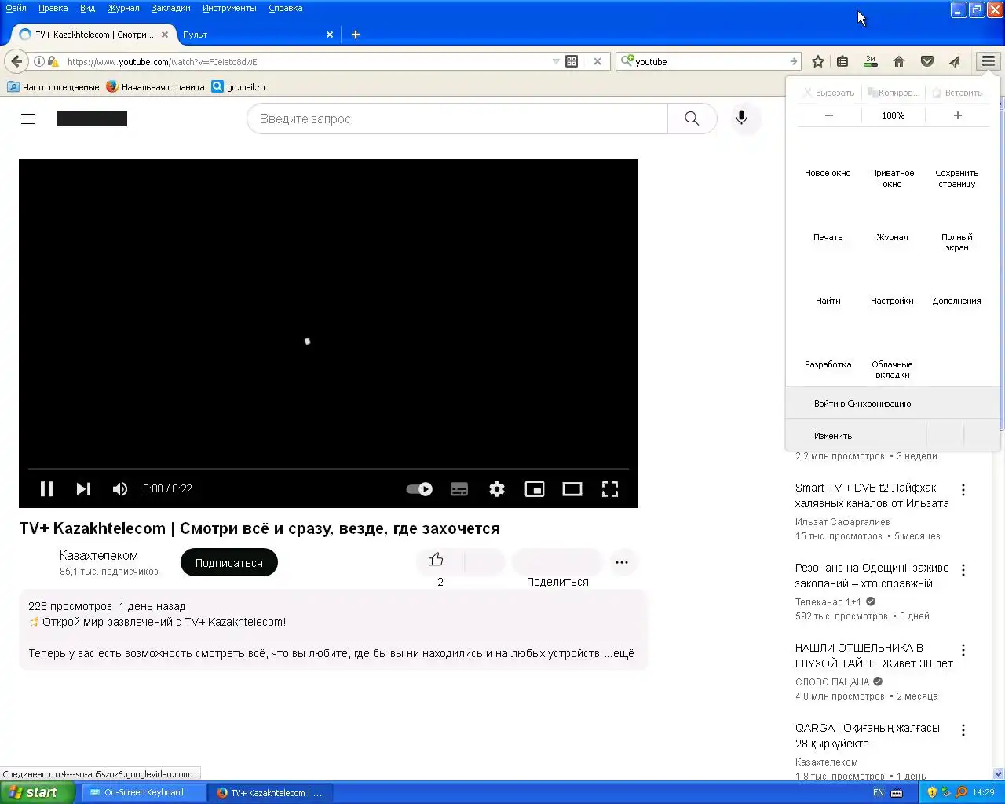Open options for Резонанс на Одещині video

(x=963, y=569)
